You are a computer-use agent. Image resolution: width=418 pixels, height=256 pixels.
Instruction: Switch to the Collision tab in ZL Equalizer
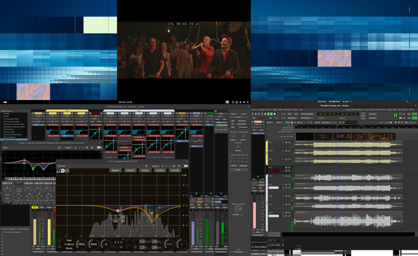click(130, 170)
